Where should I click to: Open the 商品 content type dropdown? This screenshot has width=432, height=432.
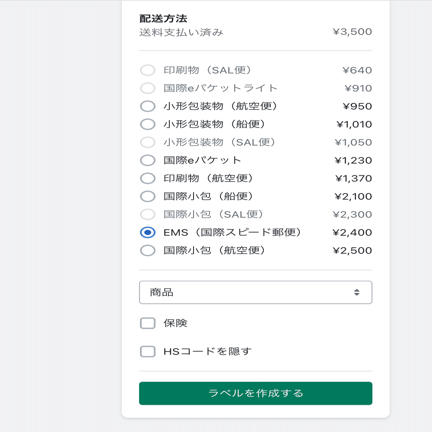[256, 292]
